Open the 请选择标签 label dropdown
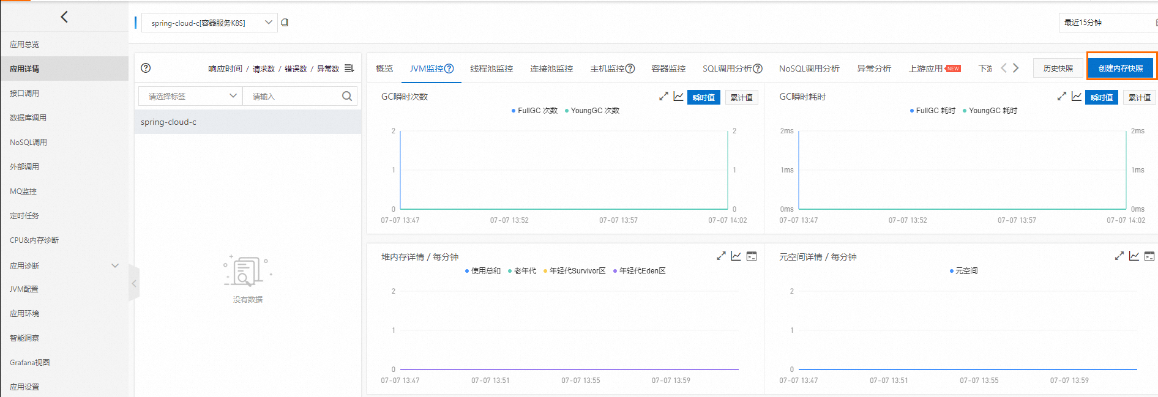The image size is (1158, 397). 190,96
